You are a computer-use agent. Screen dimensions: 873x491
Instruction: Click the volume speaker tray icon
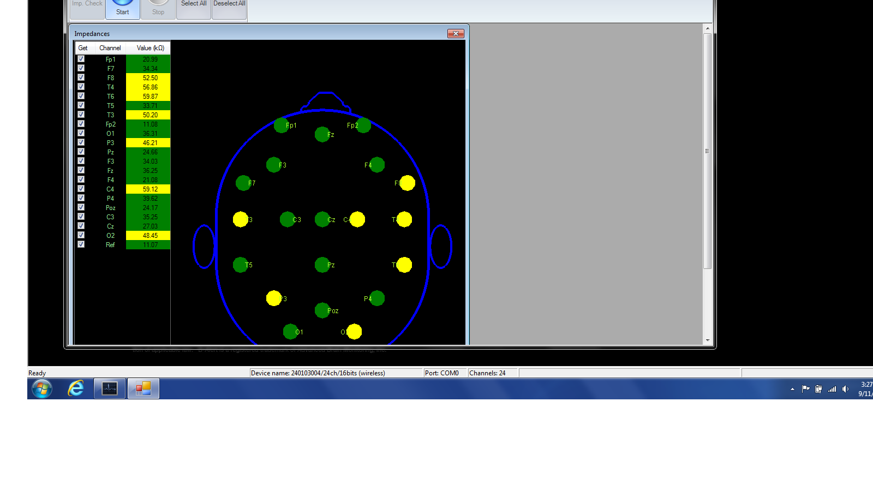coord(845,389)
